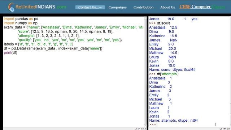Click the editor's vertical scrollbar
Screen dimensions: 231x130
click(x=145, y=71)
